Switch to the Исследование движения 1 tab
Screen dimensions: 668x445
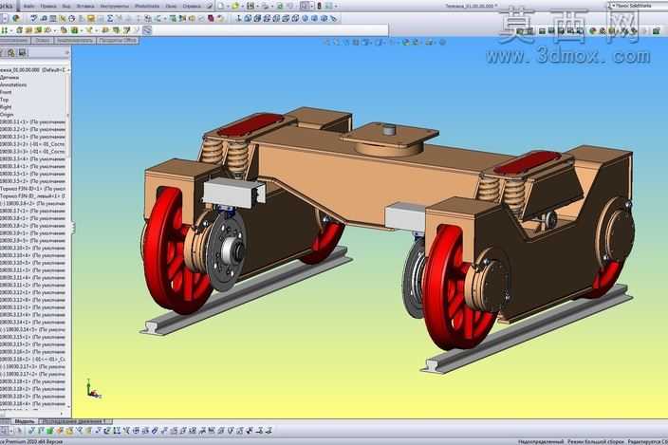[x=74, y=421]
